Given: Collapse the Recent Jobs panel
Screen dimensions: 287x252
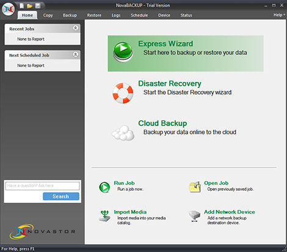Looking at the screenshot, I should pos(76,28).
